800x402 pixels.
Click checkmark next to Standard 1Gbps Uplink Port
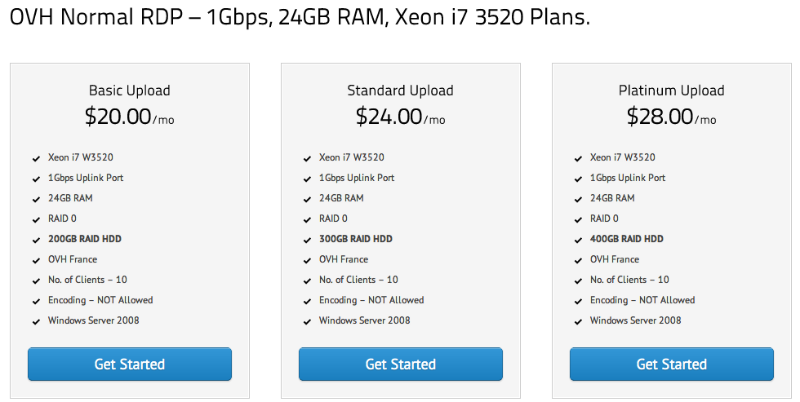pos(307,179)
